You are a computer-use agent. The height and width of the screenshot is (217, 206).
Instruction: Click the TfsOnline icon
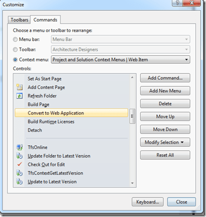tap(19, 147)
